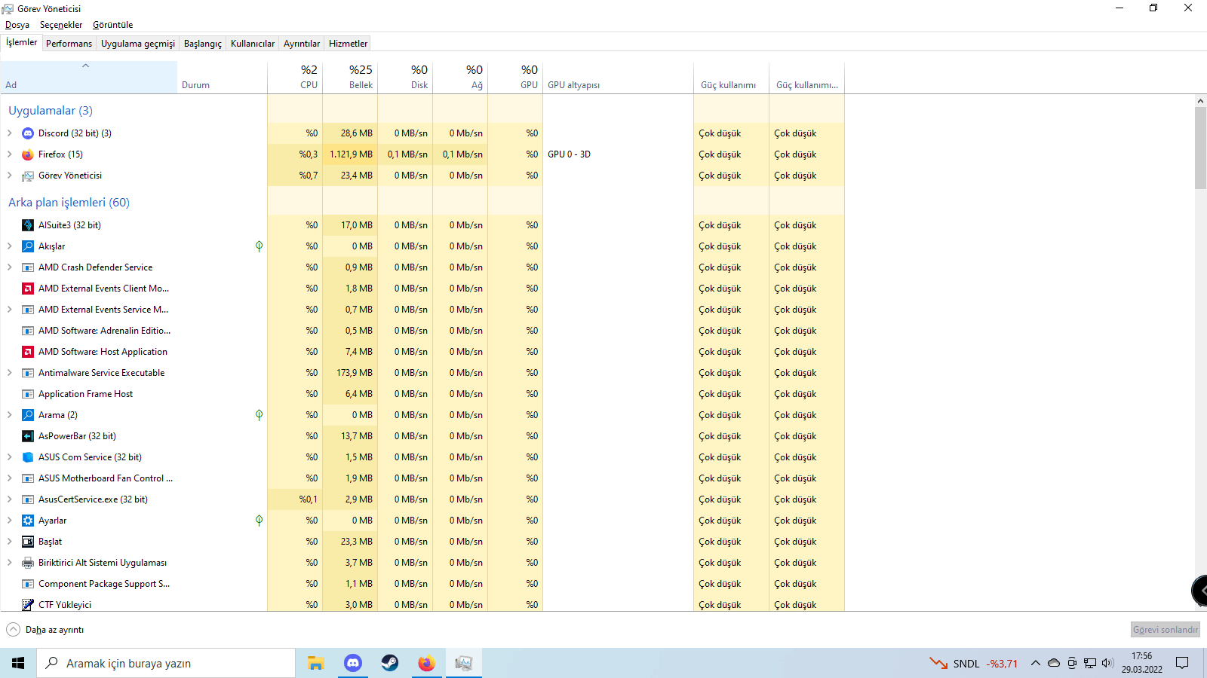The width and height of the screenshot is (1207, 678).
Task: Sort processes by the Disk column header
Action: click(x=405, y=77)
